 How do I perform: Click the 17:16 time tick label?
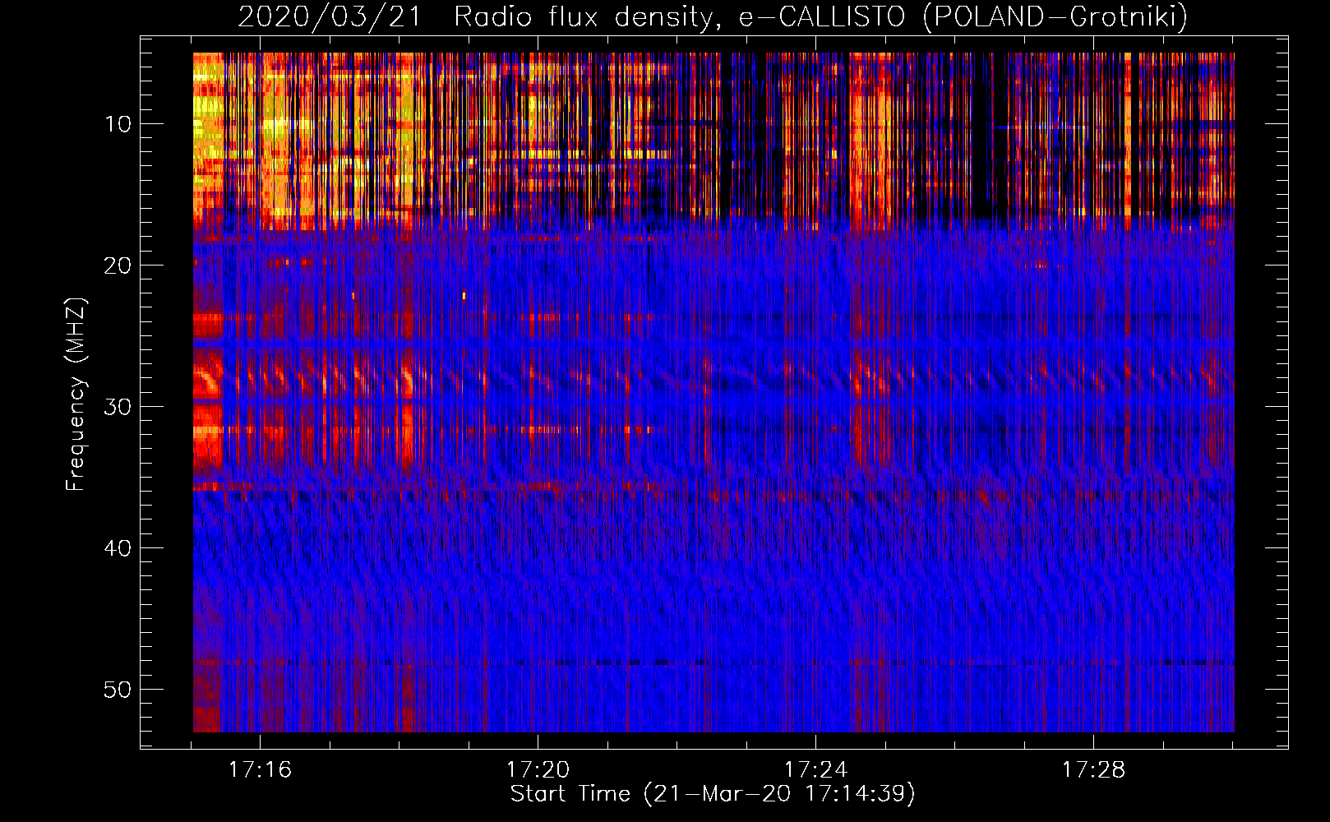pyautogui.click(x=260, y=770)
